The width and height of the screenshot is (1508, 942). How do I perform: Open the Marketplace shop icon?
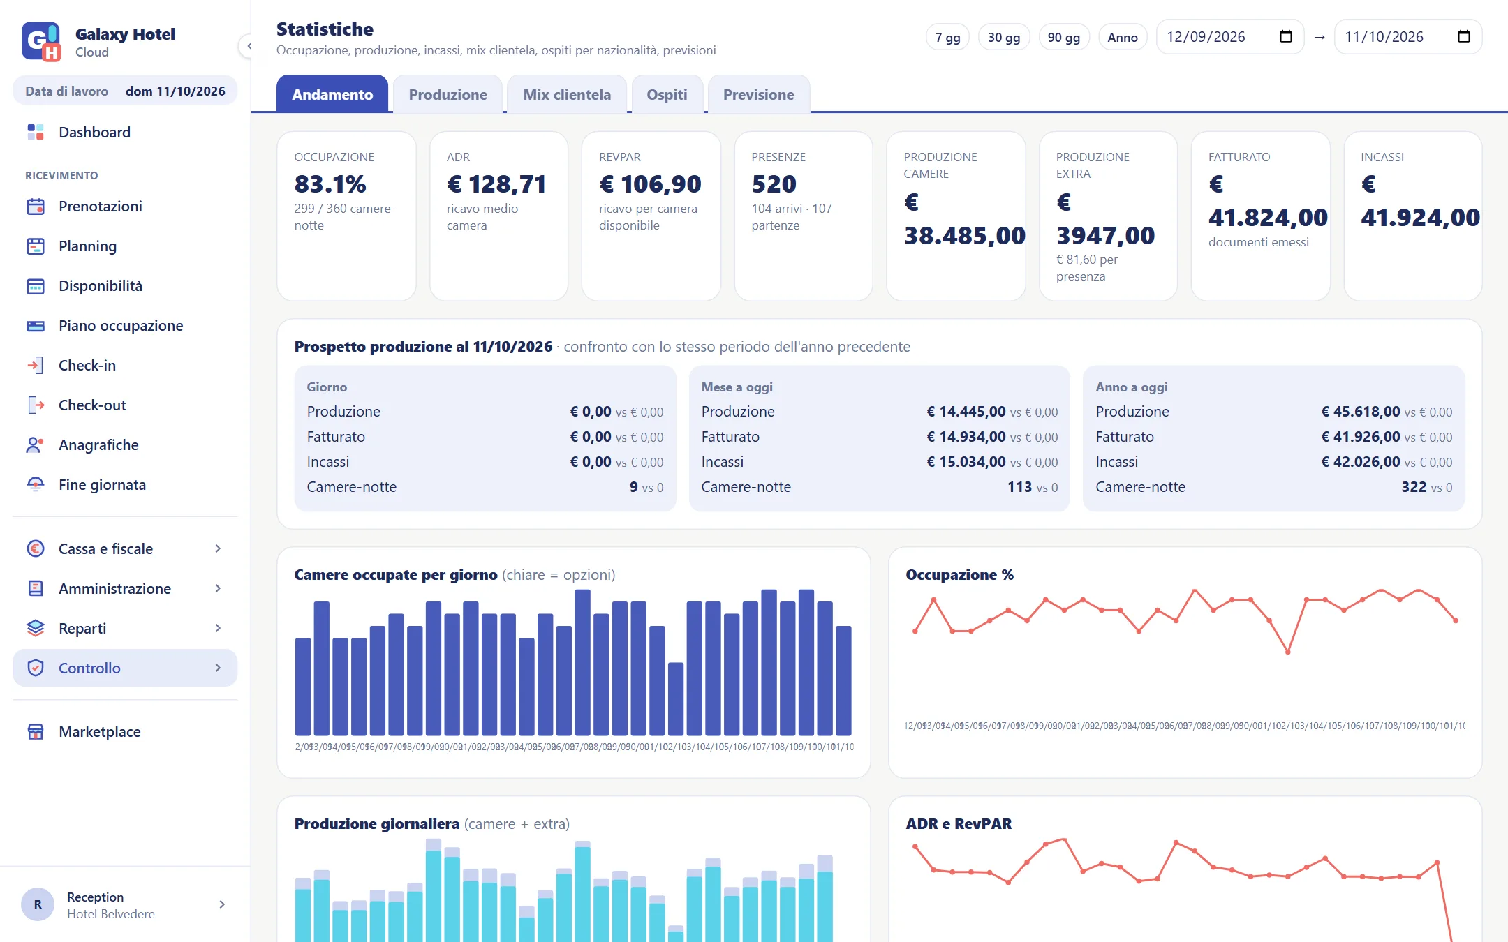36,732
